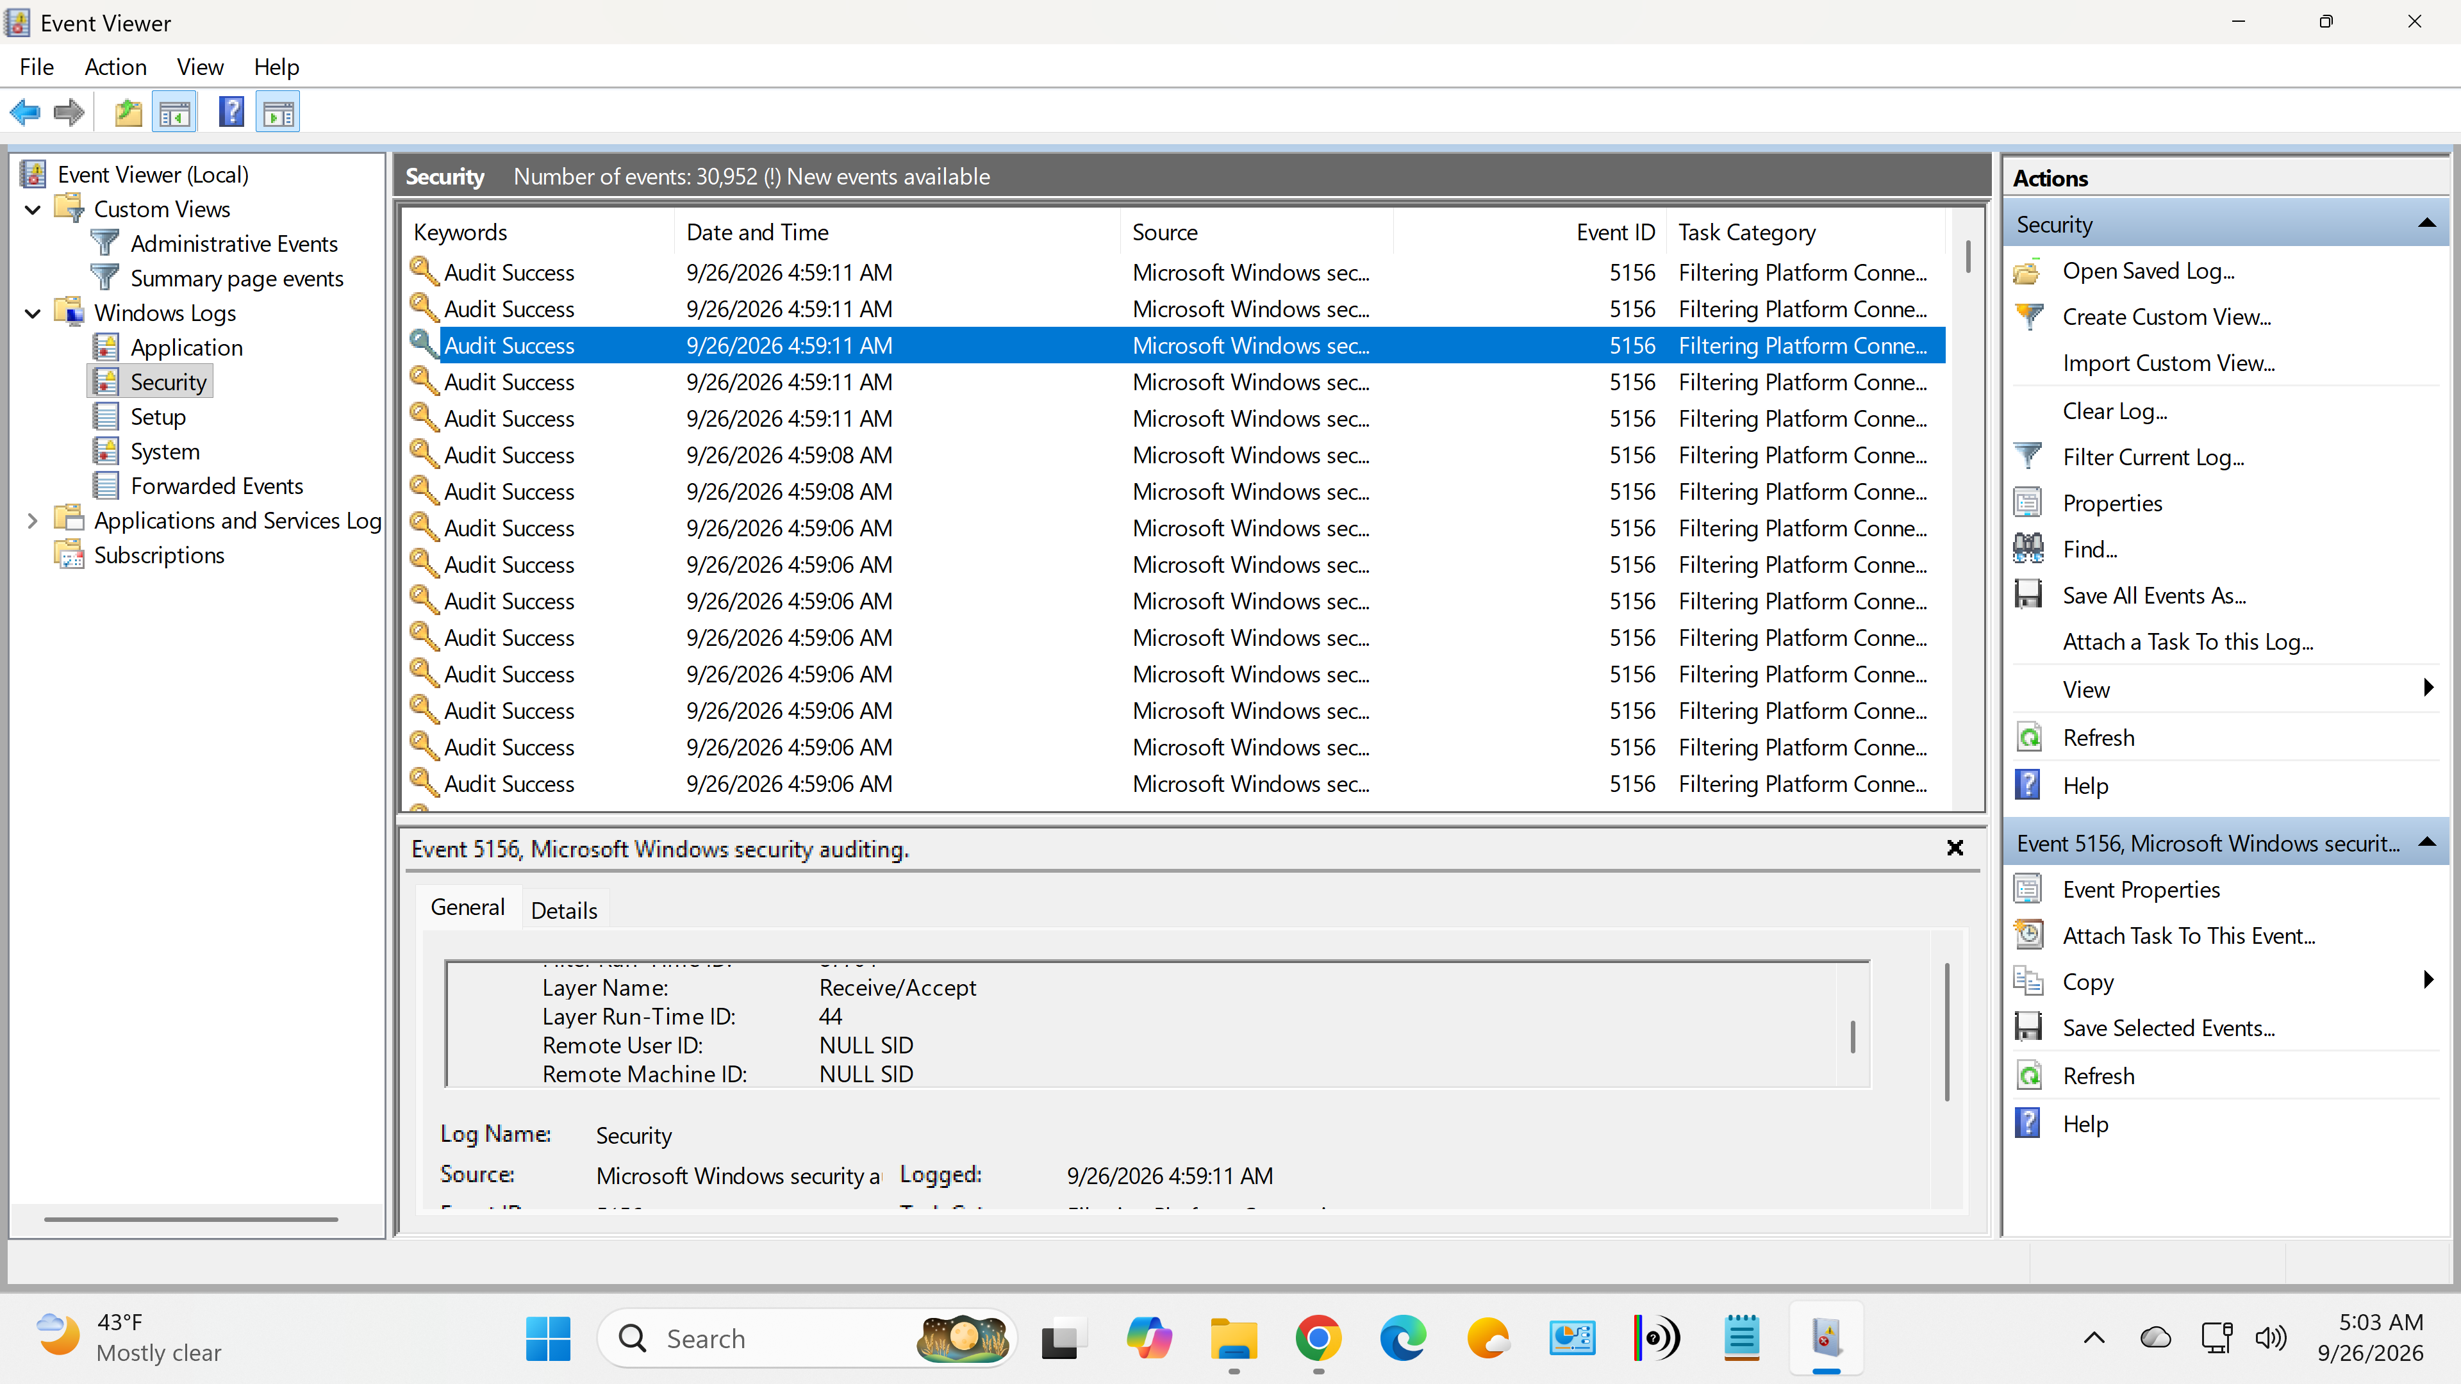Click the event description scrollbar thumb
This screenshot has width=2461, height=1384.
tap(1852, 1037)
